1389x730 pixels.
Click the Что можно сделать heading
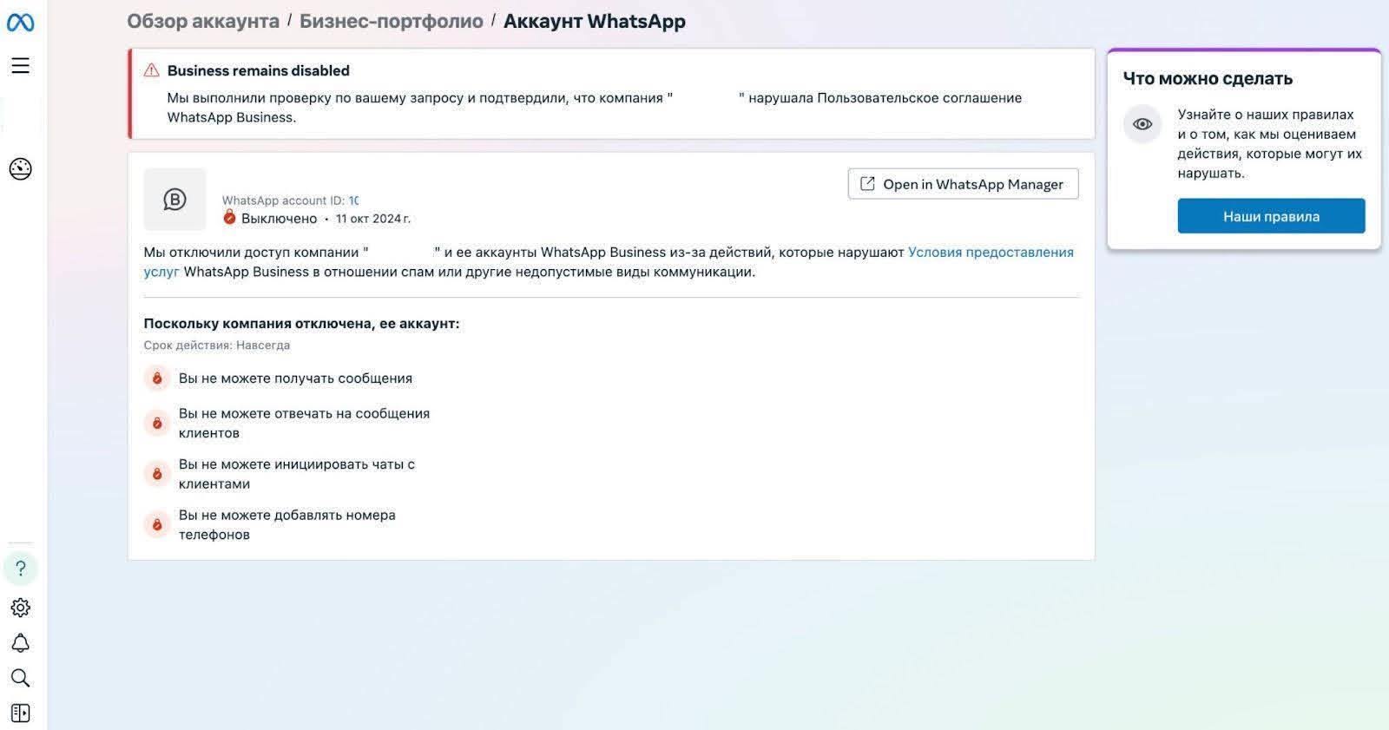point(1208,78)
